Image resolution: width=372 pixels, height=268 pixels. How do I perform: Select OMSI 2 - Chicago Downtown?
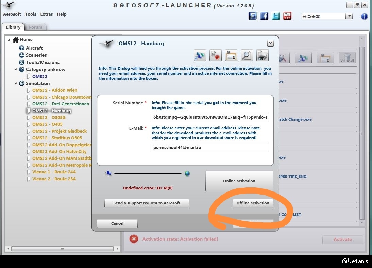[x=62, y=97]
